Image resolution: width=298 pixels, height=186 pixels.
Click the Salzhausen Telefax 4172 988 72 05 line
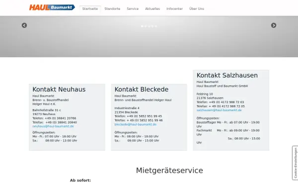pyautogui.click(x=221, y=106)
